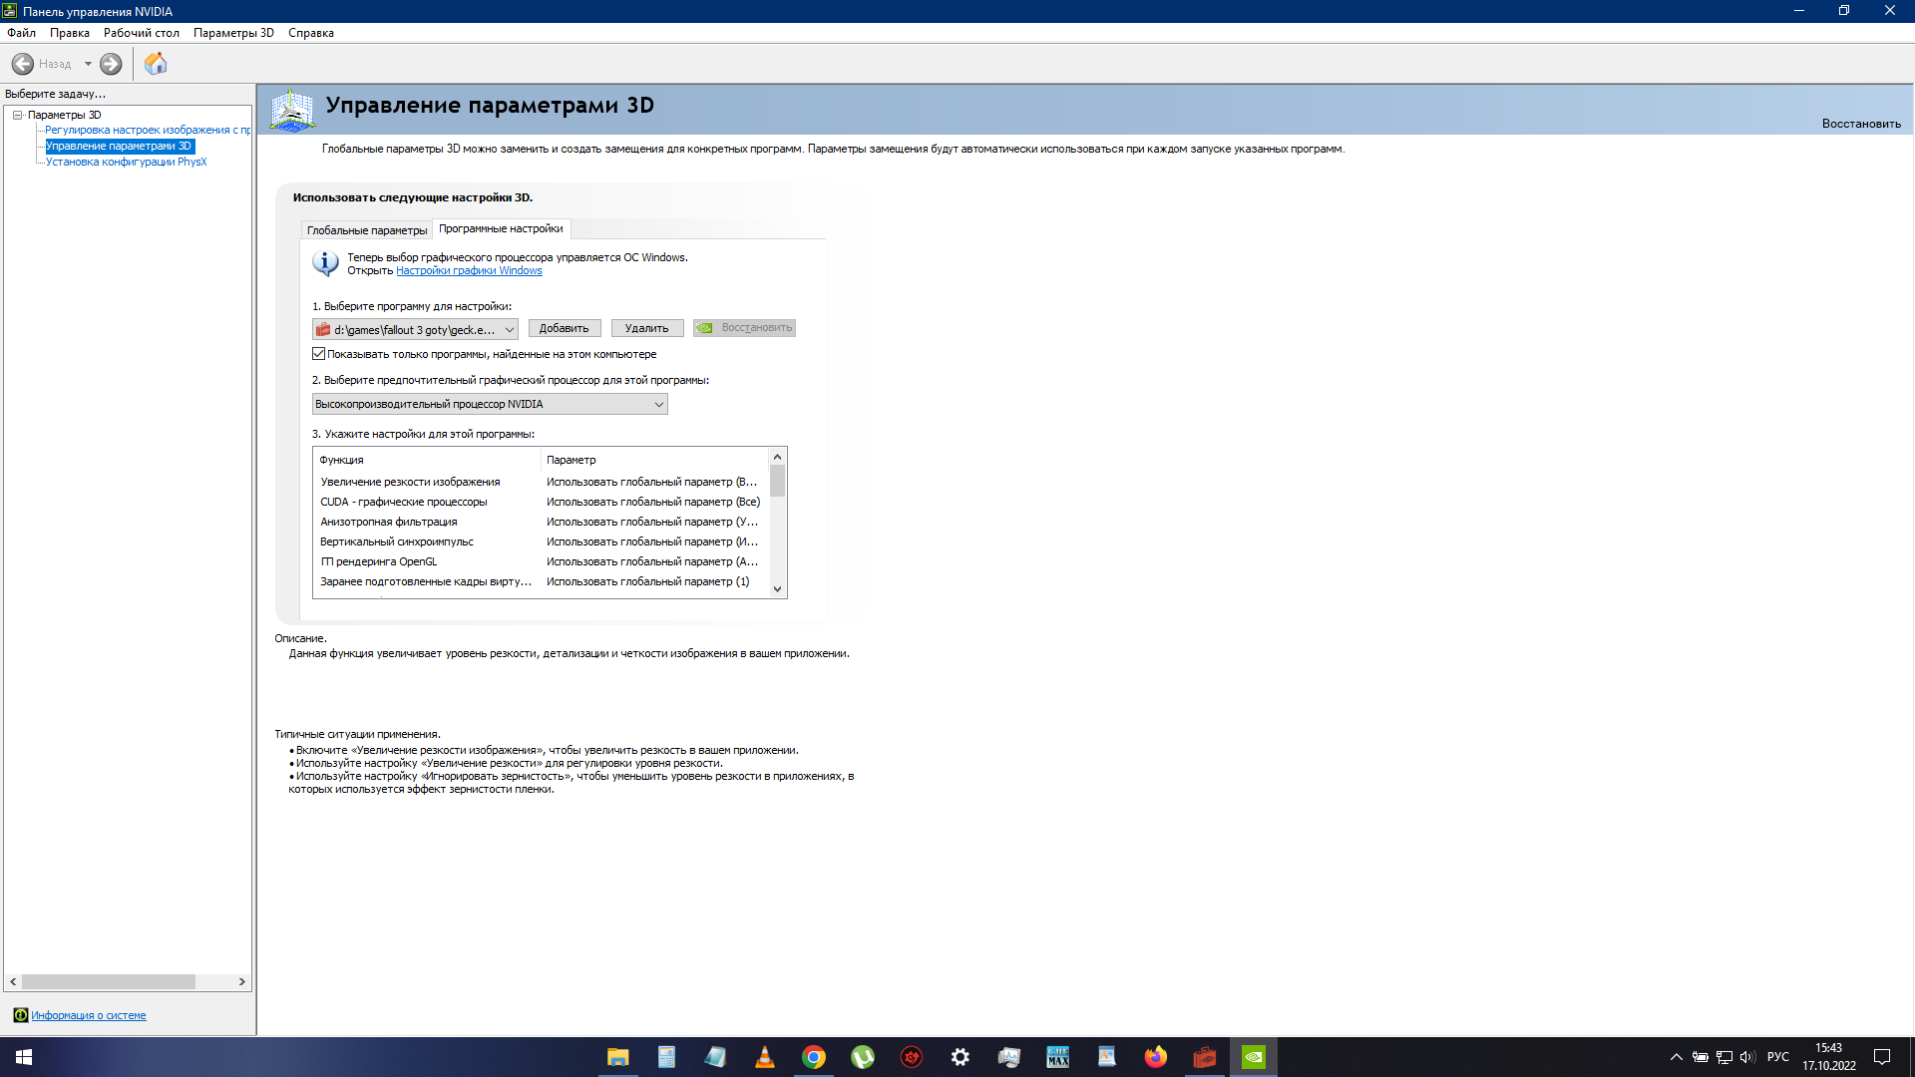Image resolution: width=1915 pixels, height=1077 pixels.
Task: Click NVIDIA icon in the taskbar
Action: pos(1254,1057)
